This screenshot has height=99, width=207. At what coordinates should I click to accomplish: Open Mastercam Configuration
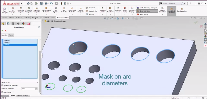(182, 10)
